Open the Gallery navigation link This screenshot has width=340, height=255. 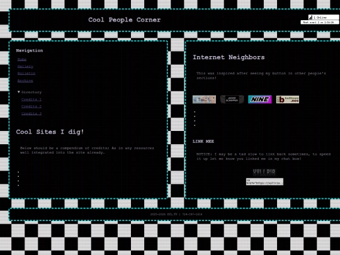[25, 66]
